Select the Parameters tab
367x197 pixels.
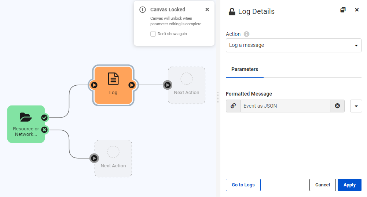coord(245,69)
